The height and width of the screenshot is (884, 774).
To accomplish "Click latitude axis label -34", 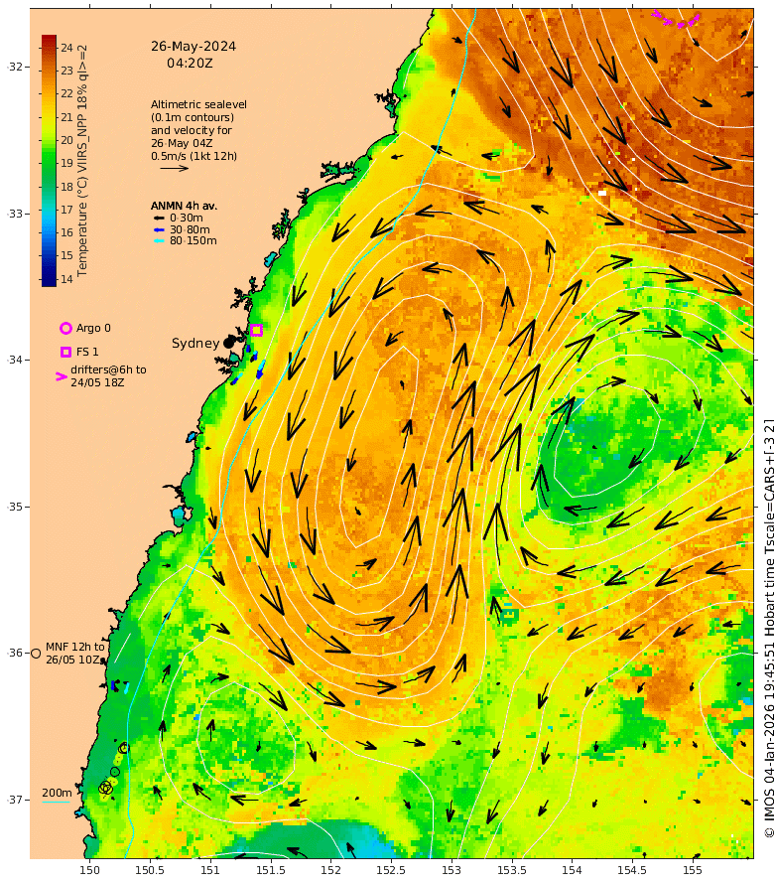I will click(15, 360).
